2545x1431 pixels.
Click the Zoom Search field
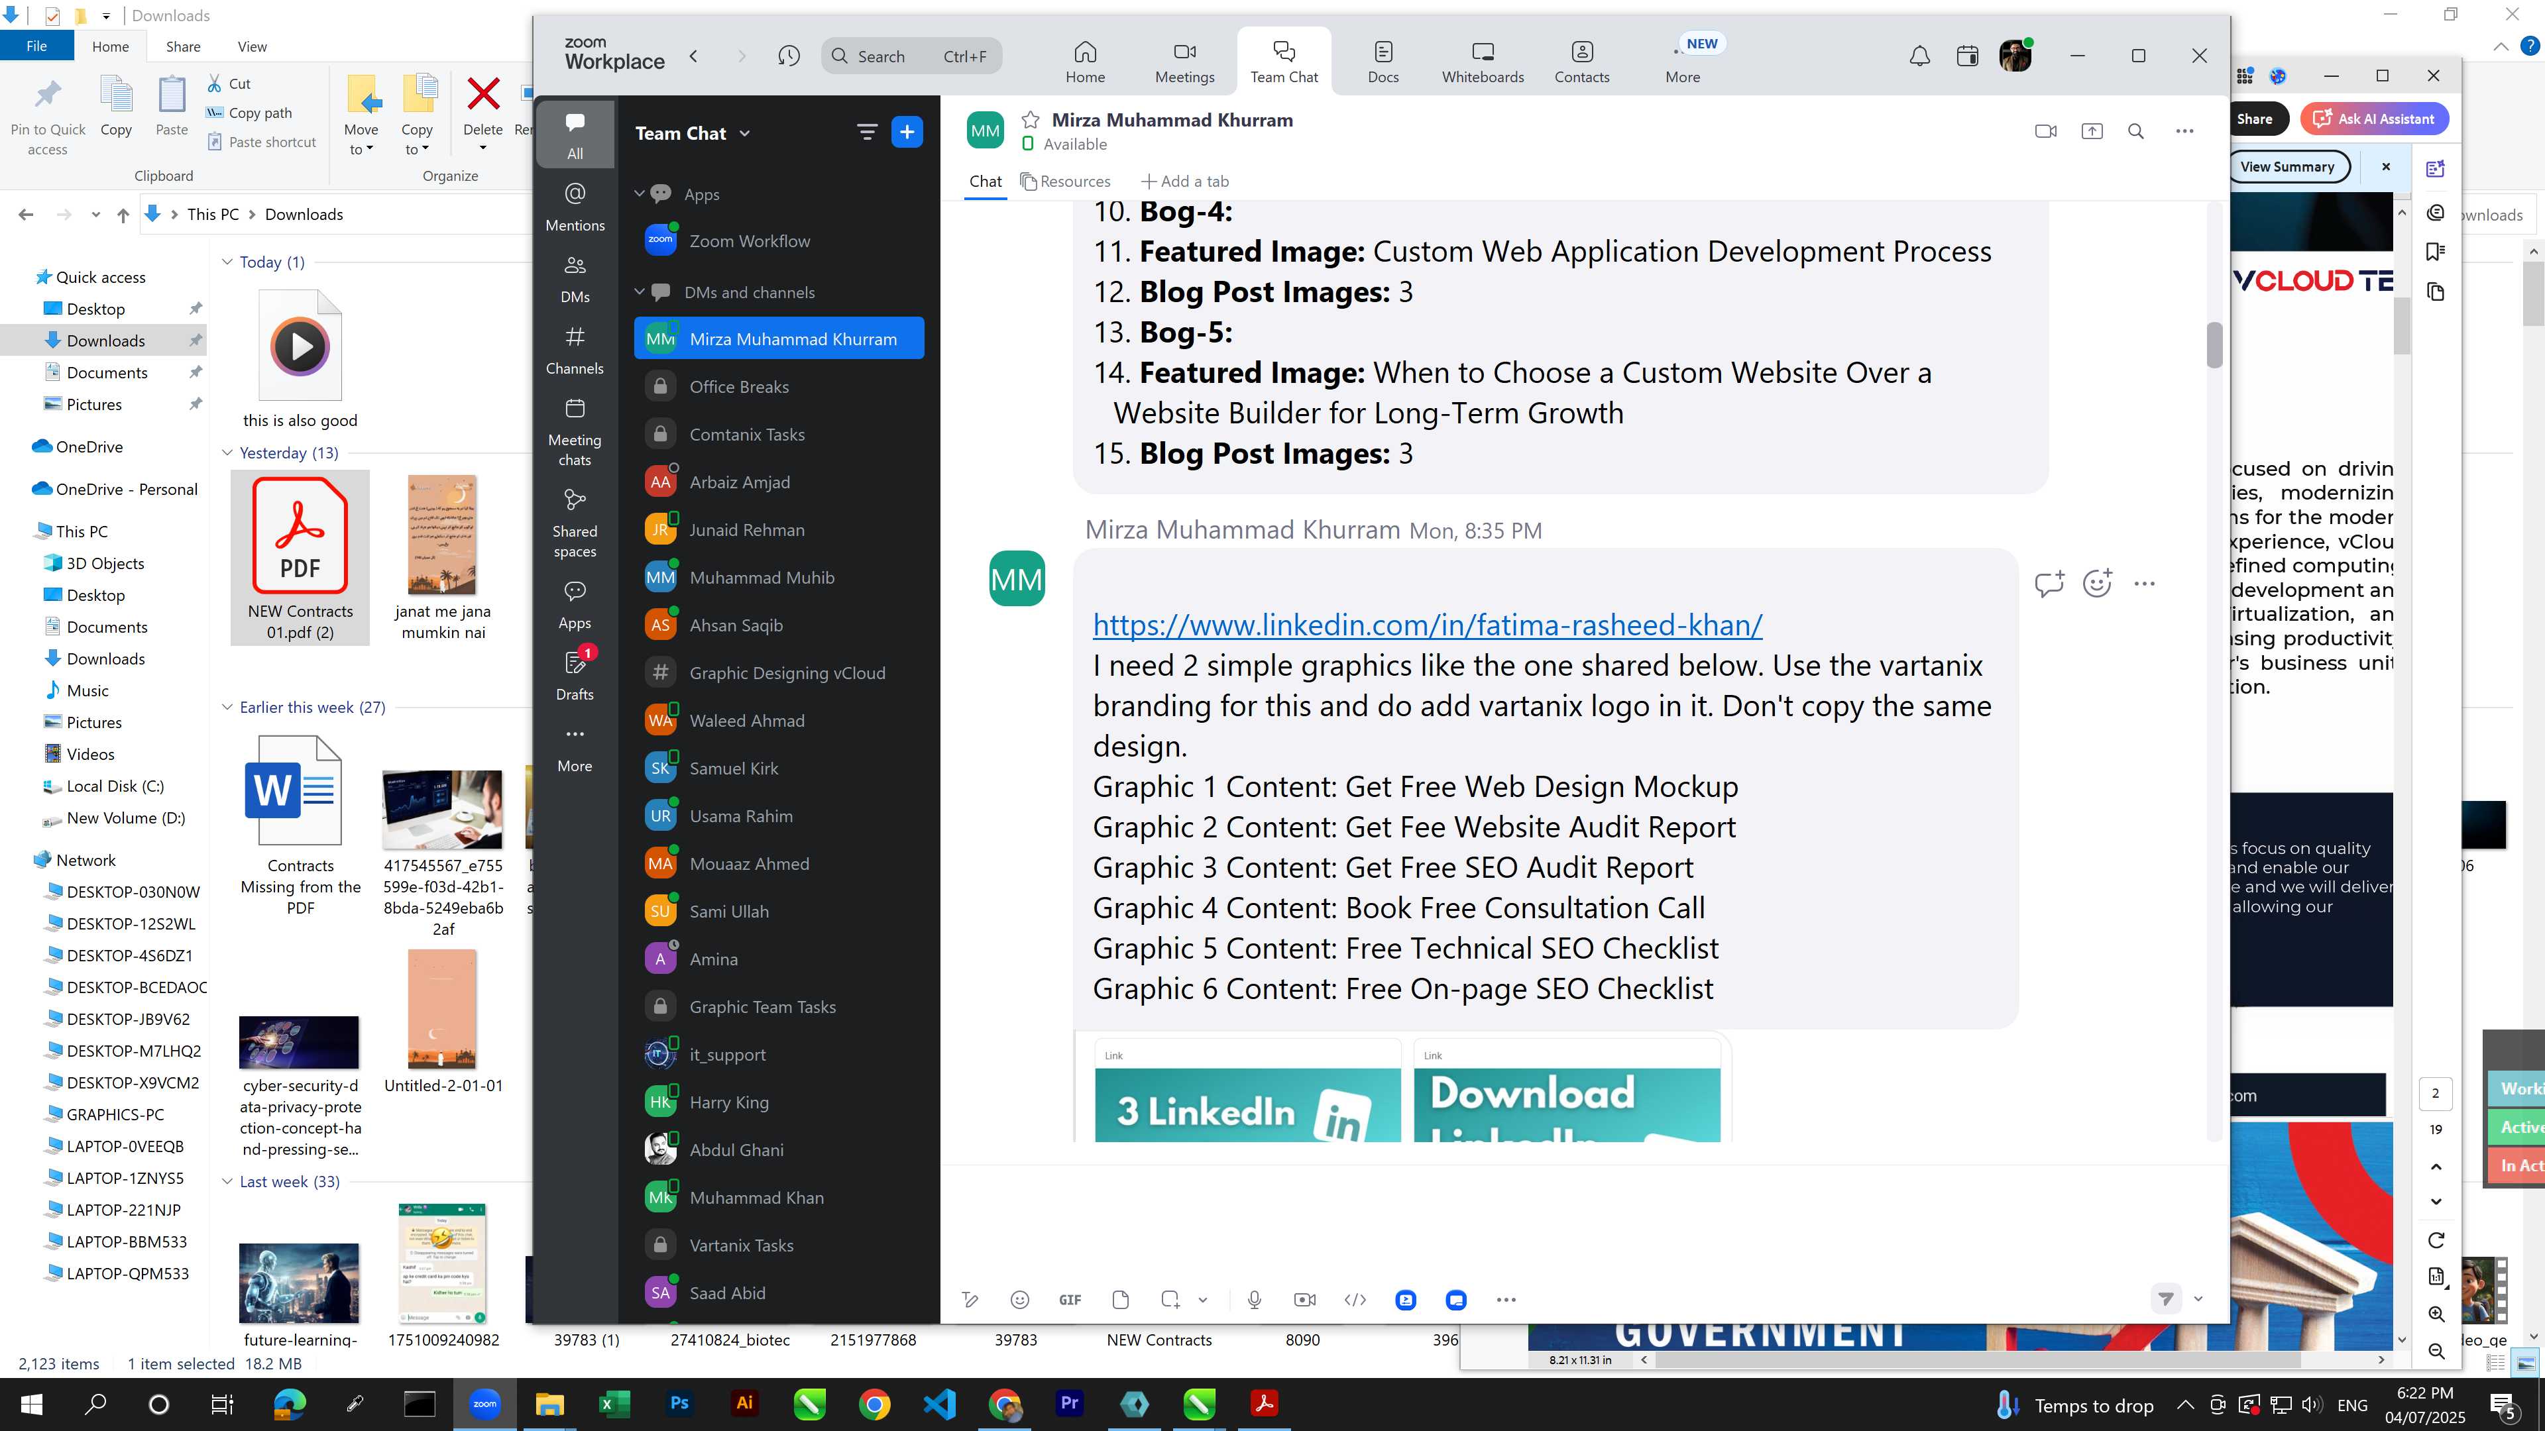pos(911,56)
